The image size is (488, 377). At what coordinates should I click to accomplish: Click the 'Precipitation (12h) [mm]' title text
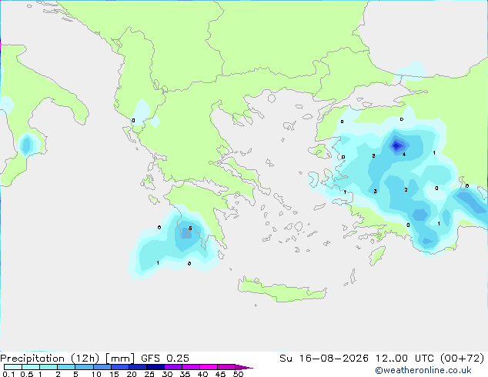click(67, 359)
